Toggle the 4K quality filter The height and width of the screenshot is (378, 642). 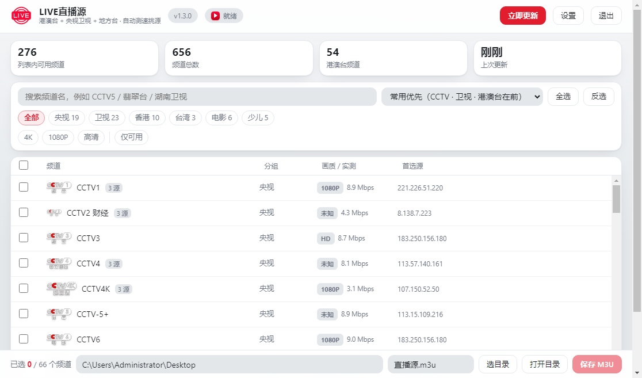coord(28,137)
